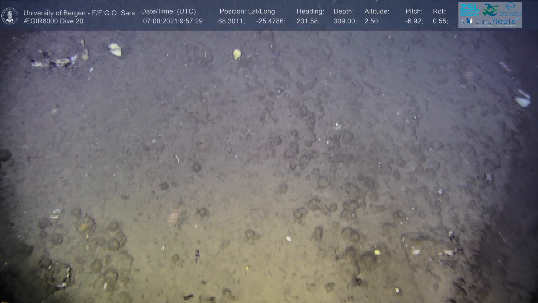
Task: Click the Eurofleets+ ship logo
Action: pyautogui.click(x=467, y=22)
